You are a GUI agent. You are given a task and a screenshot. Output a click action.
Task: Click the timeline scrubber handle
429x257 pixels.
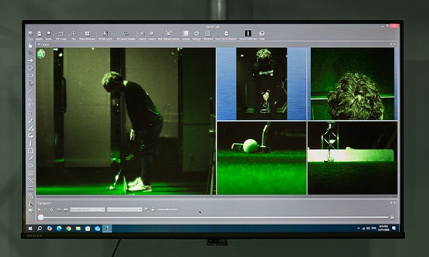click(40, 217)
